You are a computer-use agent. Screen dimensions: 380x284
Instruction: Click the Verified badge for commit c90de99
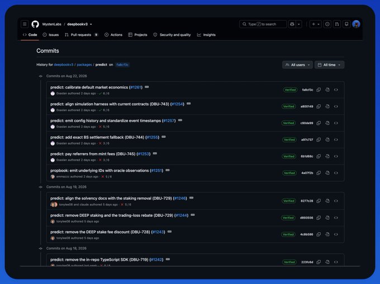point(289,123)
